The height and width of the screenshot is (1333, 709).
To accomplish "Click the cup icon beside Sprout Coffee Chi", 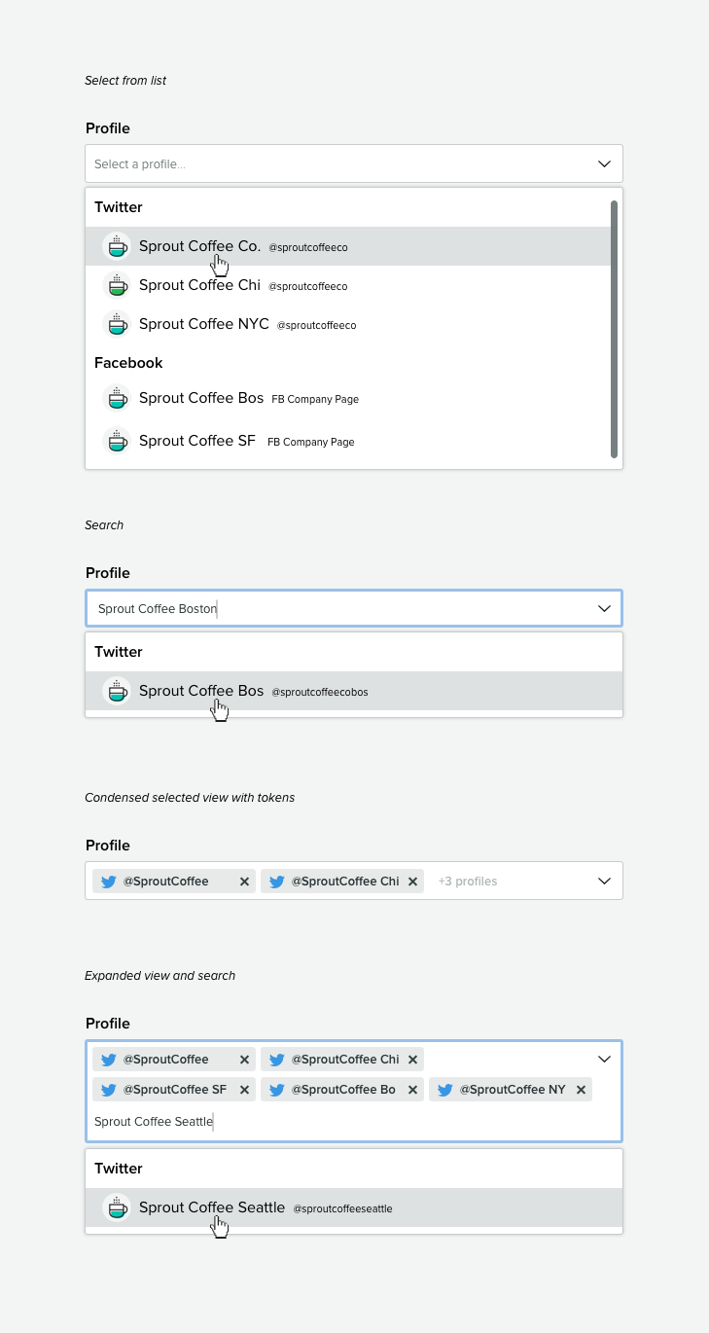I will [117, 285].
